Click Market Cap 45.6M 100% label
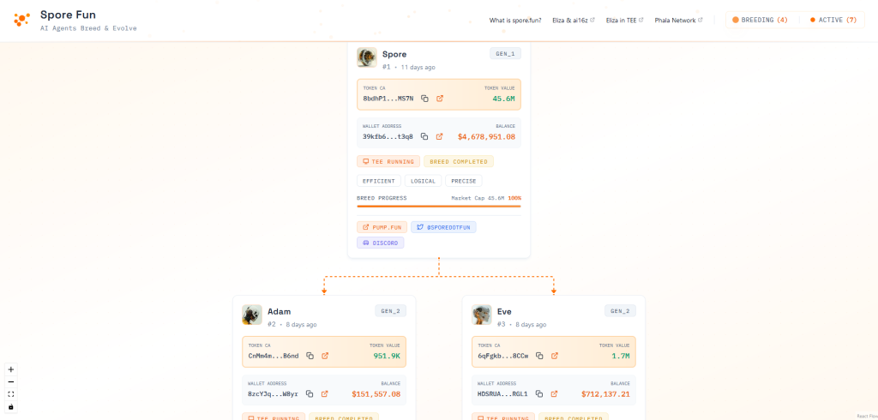The image size is (878, 420). pos(486,198)
